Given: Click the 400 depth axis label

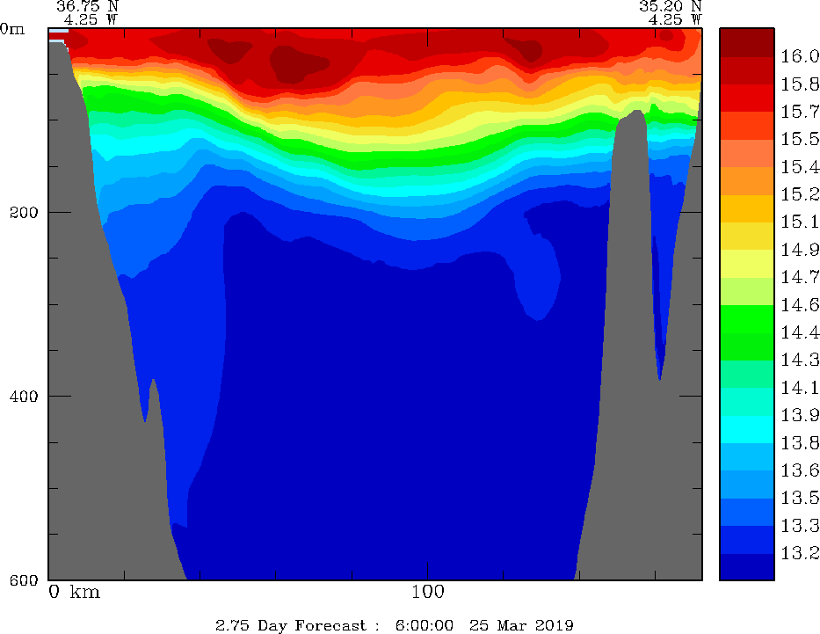Looking at the screenshot, I should coord(24,396).
